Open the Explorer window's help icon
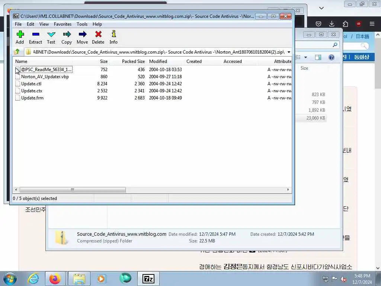 [x=331, y=57]
